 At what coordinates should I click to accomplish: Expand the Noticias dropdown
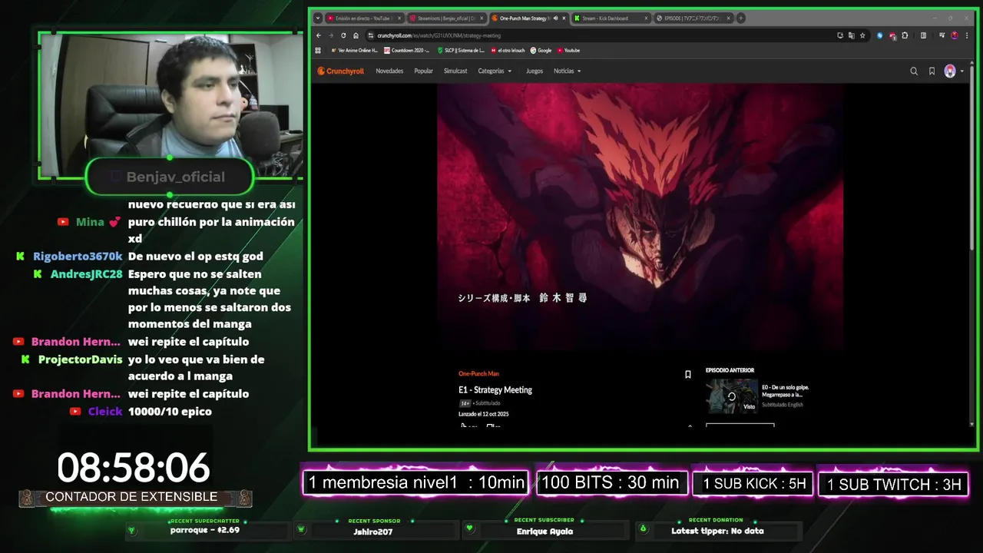point(568,71)
